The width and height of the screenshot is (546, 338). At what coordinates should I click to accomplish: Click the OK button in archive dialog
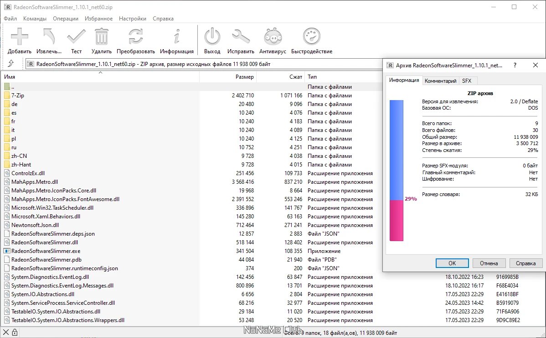[x=452, y=263]
